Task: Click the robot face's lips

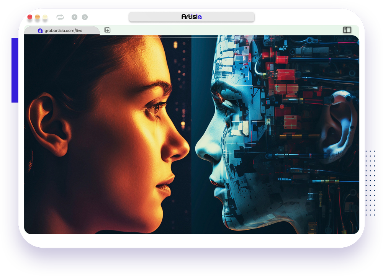Action: pyautogui.click(x=217, y=185)
